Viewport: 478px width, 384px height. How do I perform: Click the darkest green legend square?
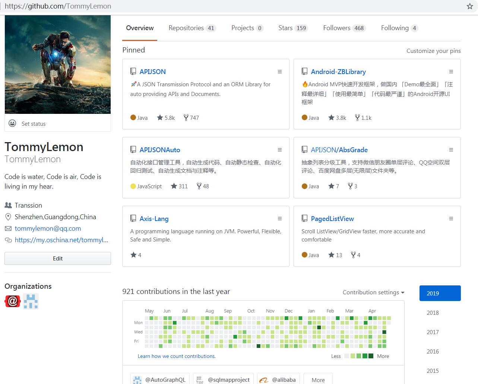pos(371,356)
